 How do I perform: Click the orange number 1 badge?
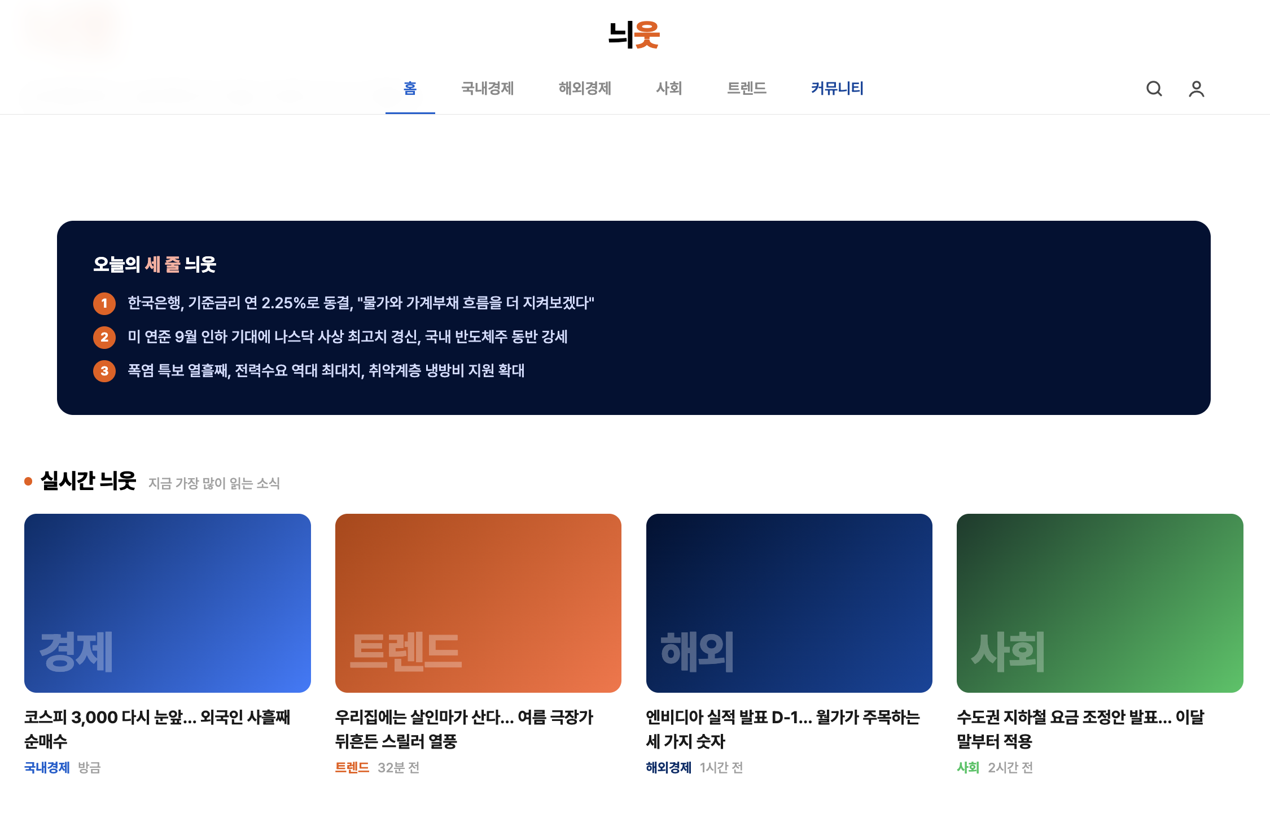[x=104, y=303]
